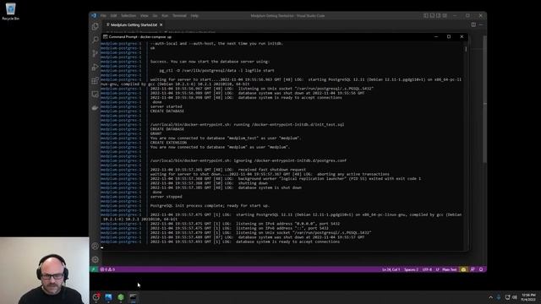This screenshot has width=541, height=304.
Task: Open the Extensions view
Action: 96,81
